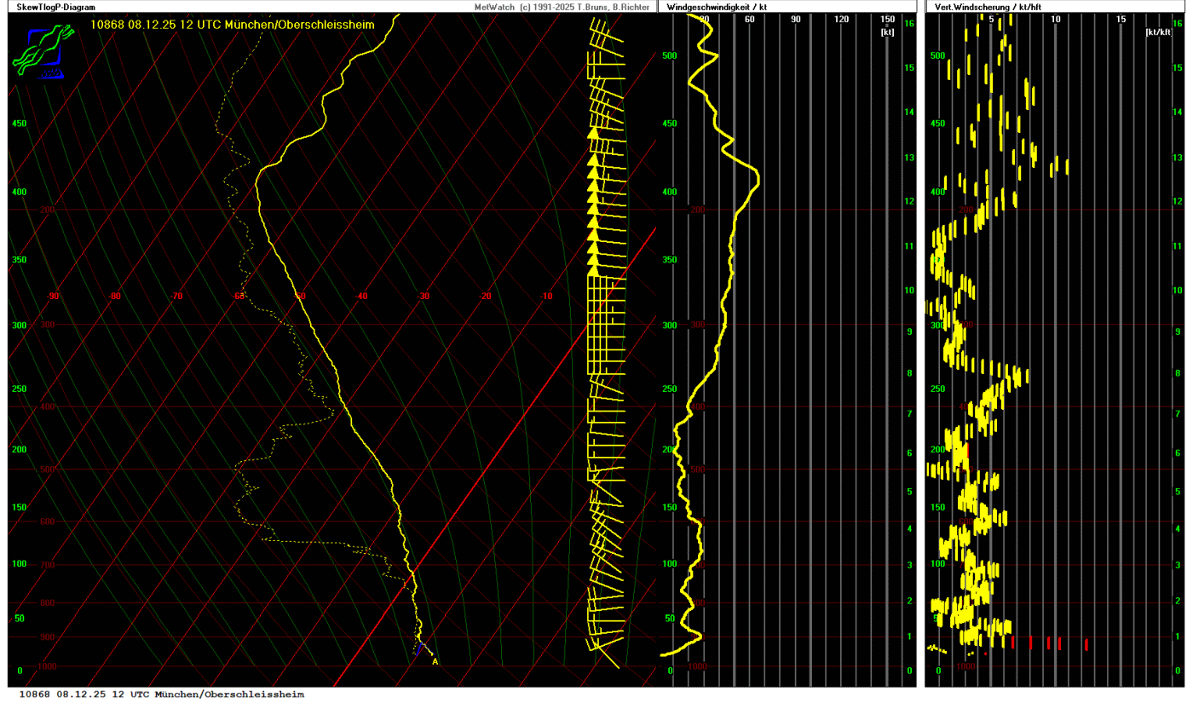Click the yellow München/Oberschleissheim station heading
This screenshot has height=703, width=1193.
232,25
